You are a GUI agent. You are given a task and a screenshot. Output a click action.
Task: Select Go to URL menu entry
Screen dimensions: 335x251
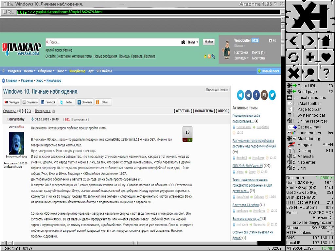pos(310,86)
